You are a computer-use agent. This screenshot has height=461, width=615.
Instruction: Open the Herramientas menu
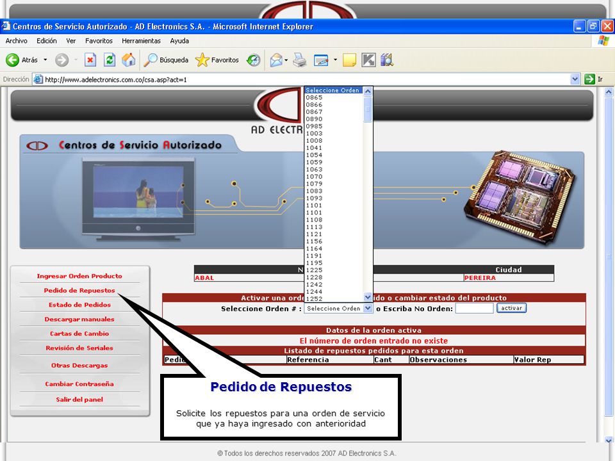click(x=141, y=41)
